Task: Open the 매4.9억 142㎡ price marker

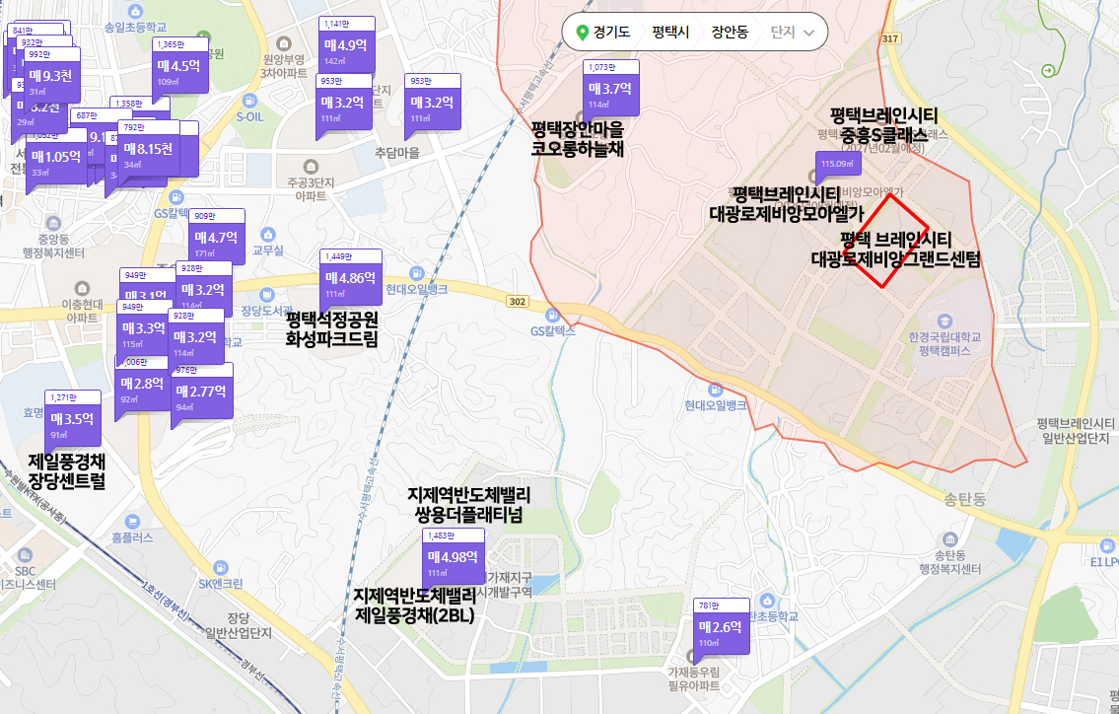Action: (x=346, y=44)
